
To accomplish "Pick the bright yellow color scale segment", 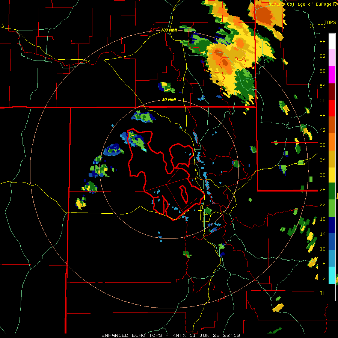I will (x=332, y=175).
